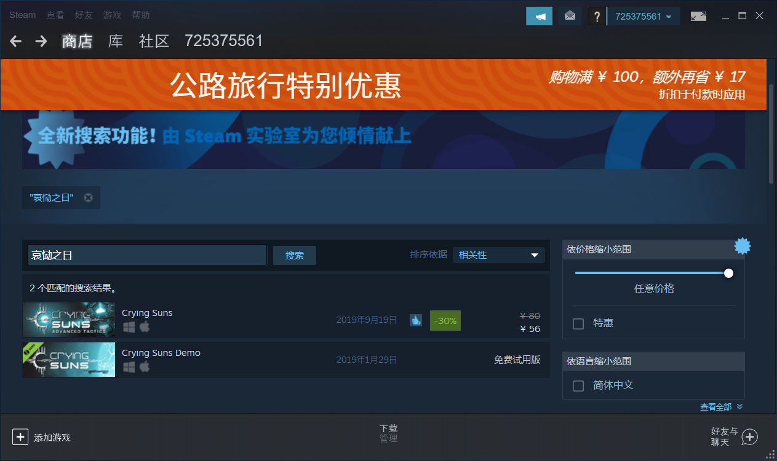Viewport: 777px width, 461px height.
Task: Click into the 哀恸之日 search field
Action: tap(147, 255)
